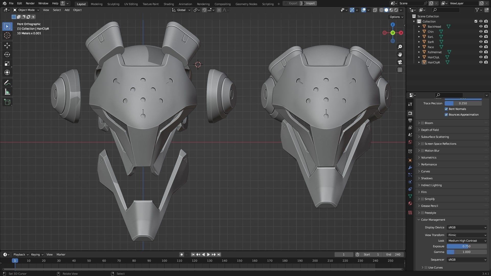491x276 pixels.
Task: Open the viewport Options button
Action: 396,17
